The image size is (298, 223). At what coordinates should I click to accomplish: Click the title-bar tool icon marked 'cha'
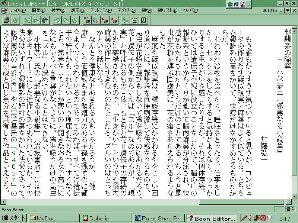[242, 4]
